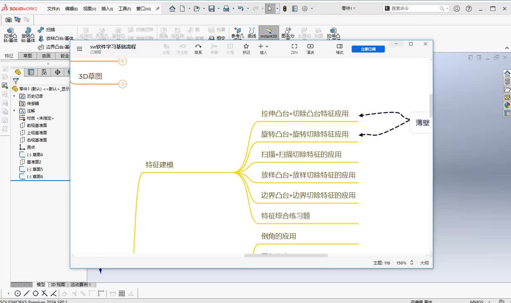Open the 插入 insert dropdown in mind map
The image size is (511, 303).
tap(264, 49)
